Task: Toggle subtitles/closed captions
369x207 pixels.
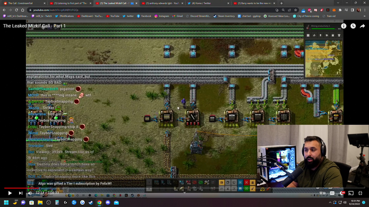Action: point(332,193)
